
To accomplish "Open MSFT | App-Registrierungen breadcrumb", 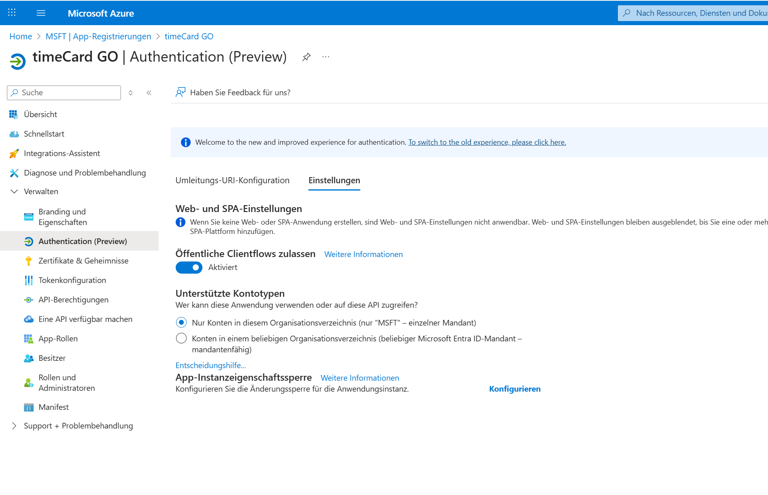I will [98, 36].
